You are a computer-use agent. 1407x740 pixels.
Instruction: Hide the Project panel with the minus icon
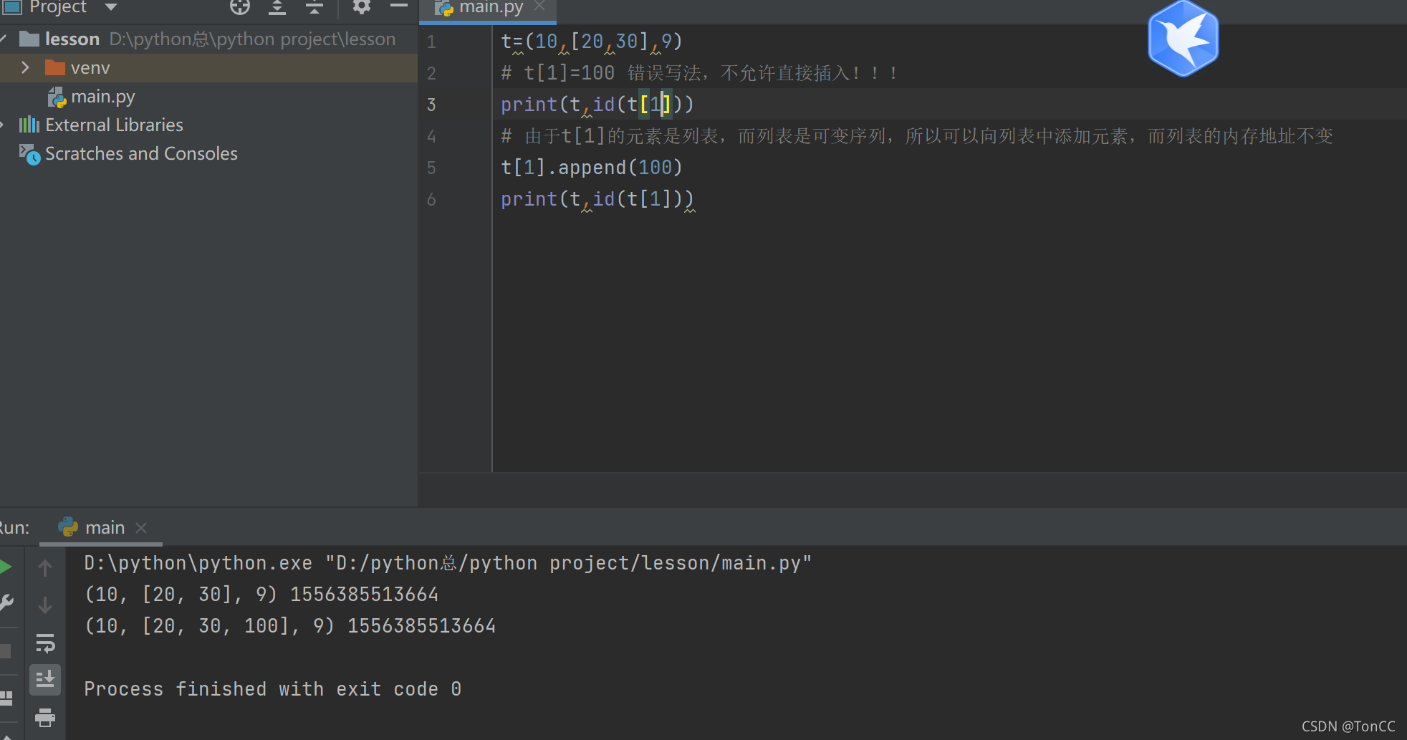pyautogui.click(x=399, y=6)
